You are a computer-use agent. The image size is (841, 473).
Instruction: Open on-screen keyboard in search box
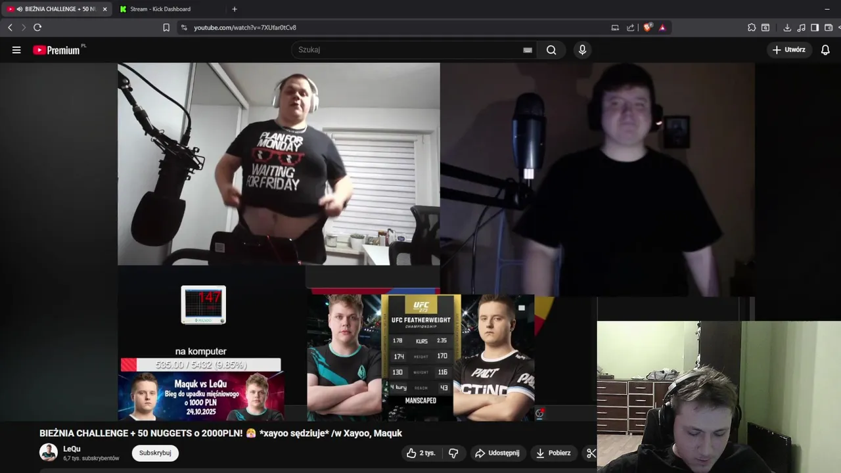528,50
